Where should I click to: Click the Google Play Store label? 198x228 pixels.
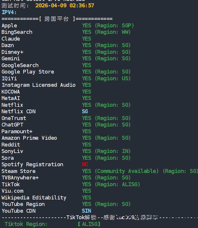tap(28, 72)
